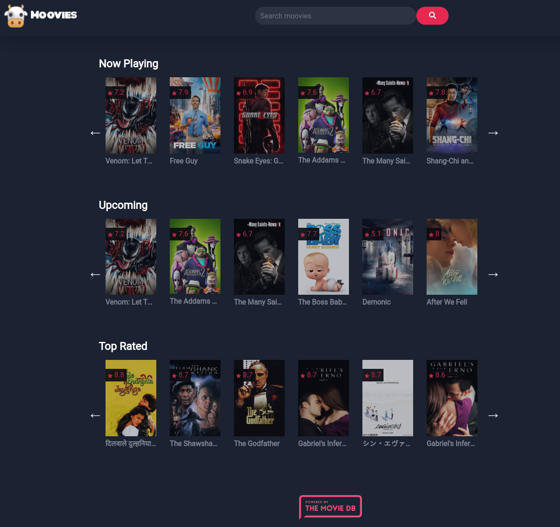Click the left arrow in Top Rated row

coord(95,416)
